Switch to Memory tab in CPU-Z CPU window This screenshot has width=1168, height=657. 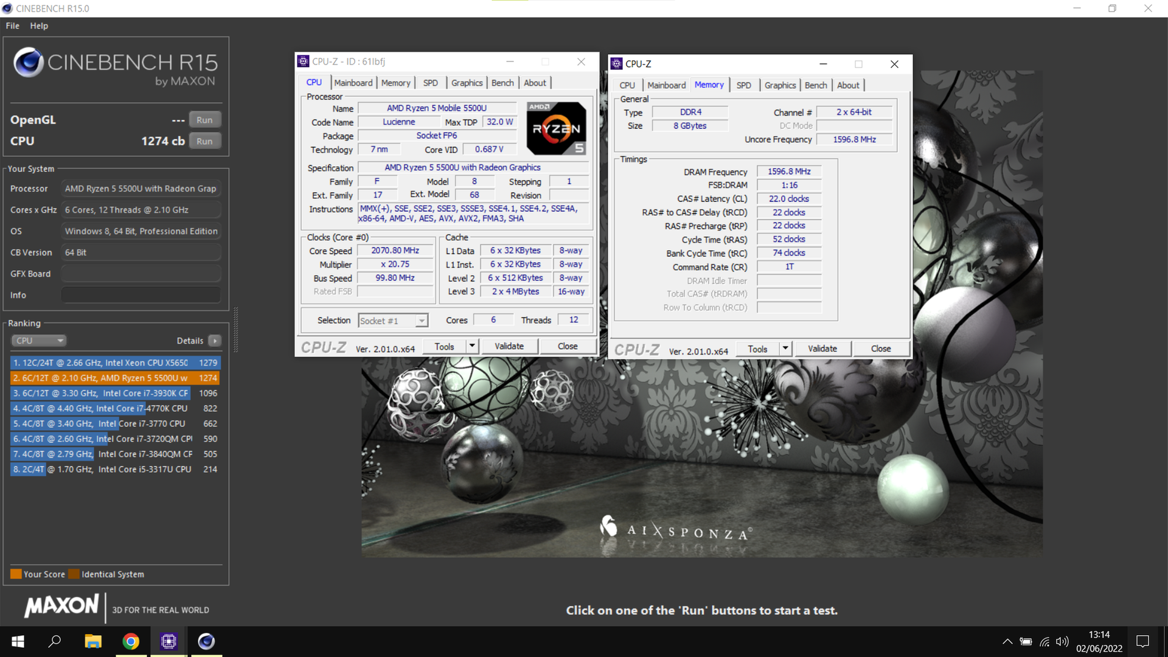point(395,83)
